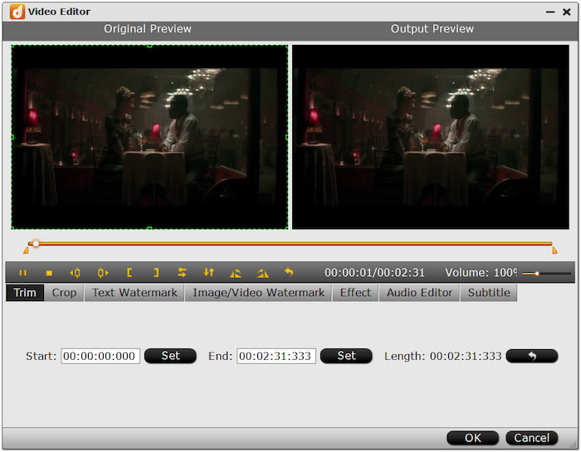Open the Text Watermark tab

pos(134,293)
